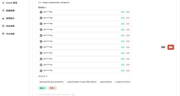This screenshot has width=180, height=96.
Task: Click the failure badge for key ending 35
Action: (x=128, y=65)
